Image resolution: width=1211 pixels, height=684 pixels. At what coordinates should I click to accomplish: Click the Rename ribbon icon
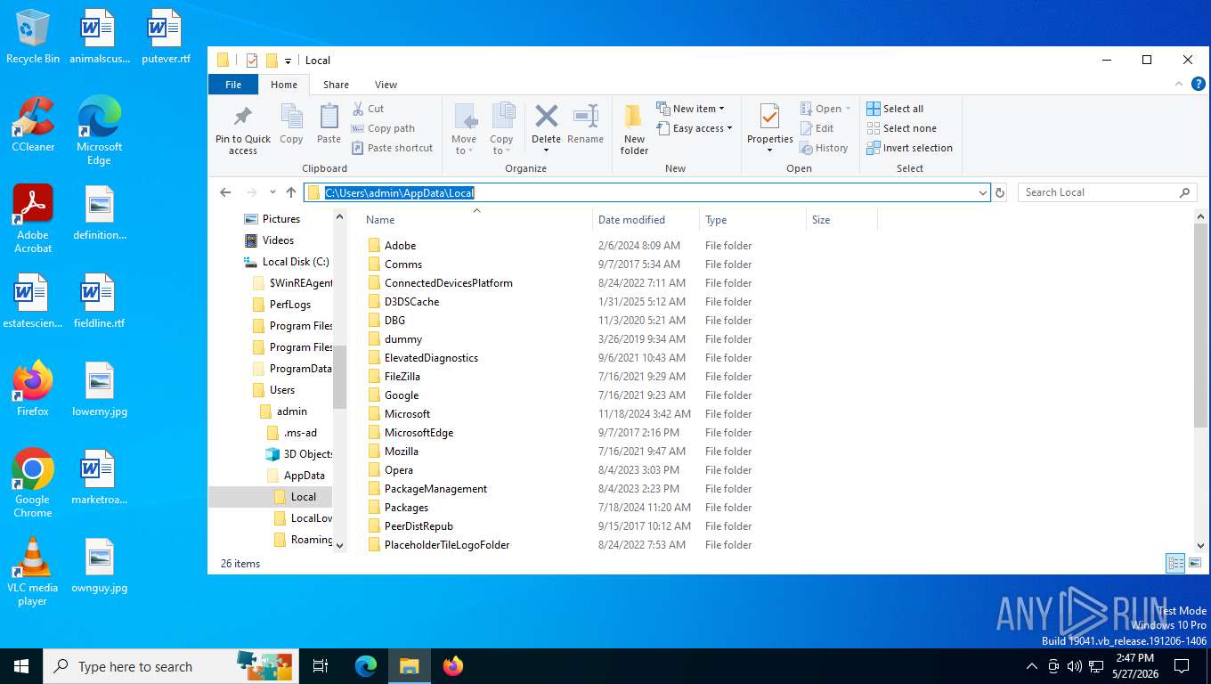[x=585, y=117]
